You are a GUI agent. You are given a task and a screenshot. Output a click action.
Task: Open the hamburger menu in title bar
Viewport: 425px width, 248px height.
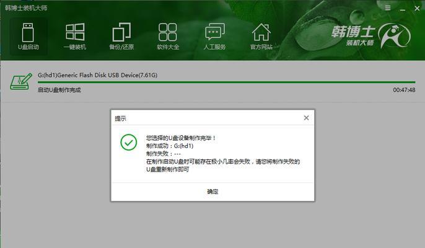pyautogui.click(x=388, y=8)
